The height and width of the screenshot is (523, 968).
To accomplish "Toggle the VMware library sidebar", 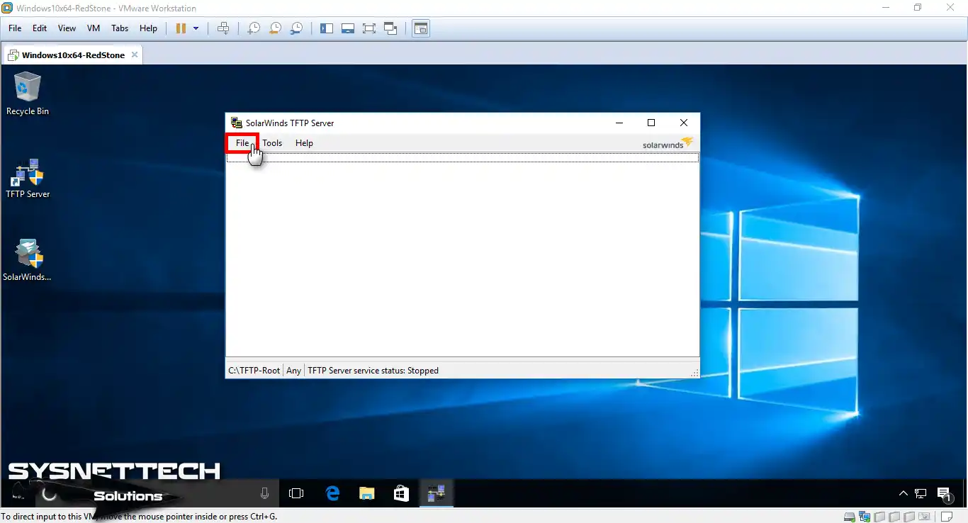I will [x=327, y=28].
